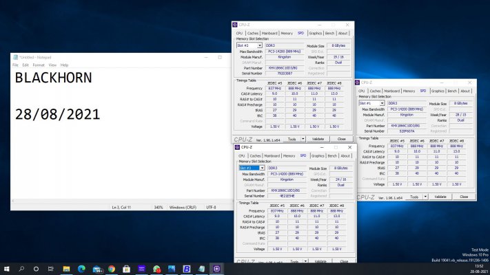The width and height of the screenshot is (490, 275).
Task: Open the Notepad Format menu
Action: pyautogui.click(x=39, y=65)
